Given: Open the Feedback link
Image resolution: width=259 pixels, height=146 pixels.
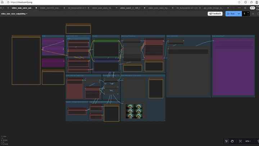Looking at the screenshot, I should [215, 14].
